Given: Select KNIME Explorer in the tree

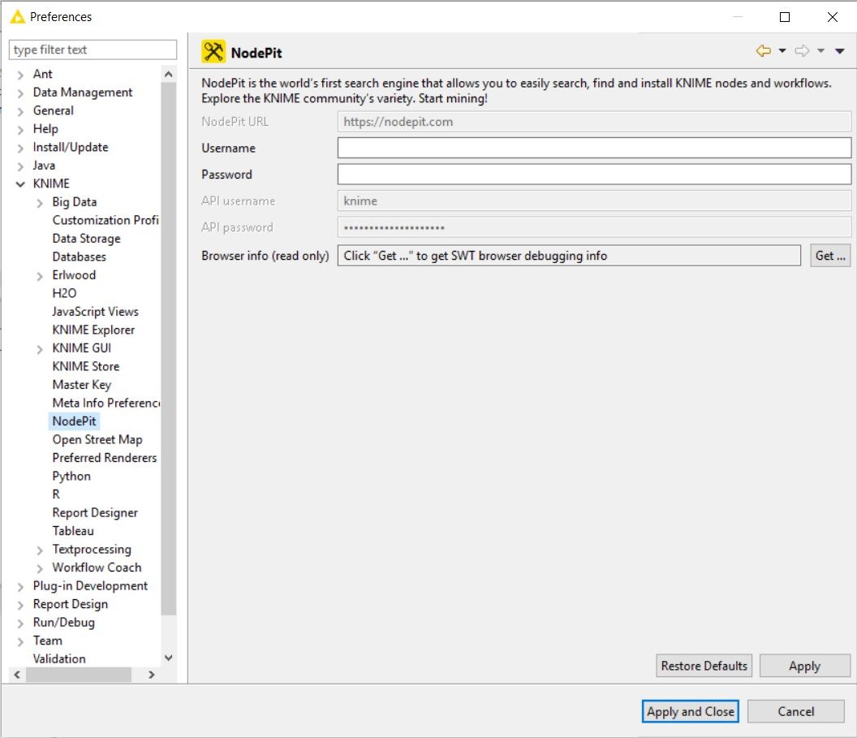Looking at the screenshot, I should pos(93,330).
